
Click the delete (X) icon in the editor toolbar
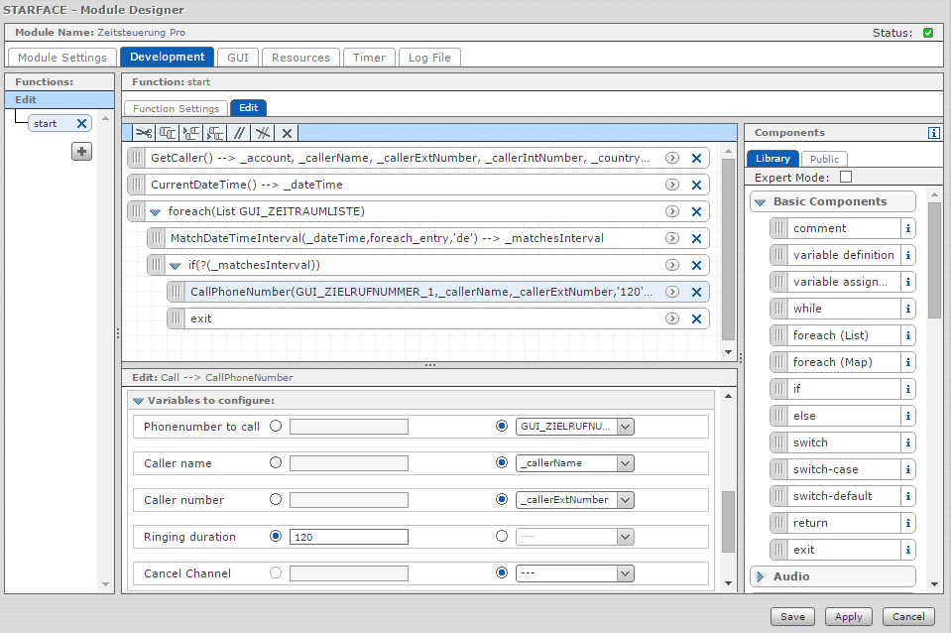(287, 133)
